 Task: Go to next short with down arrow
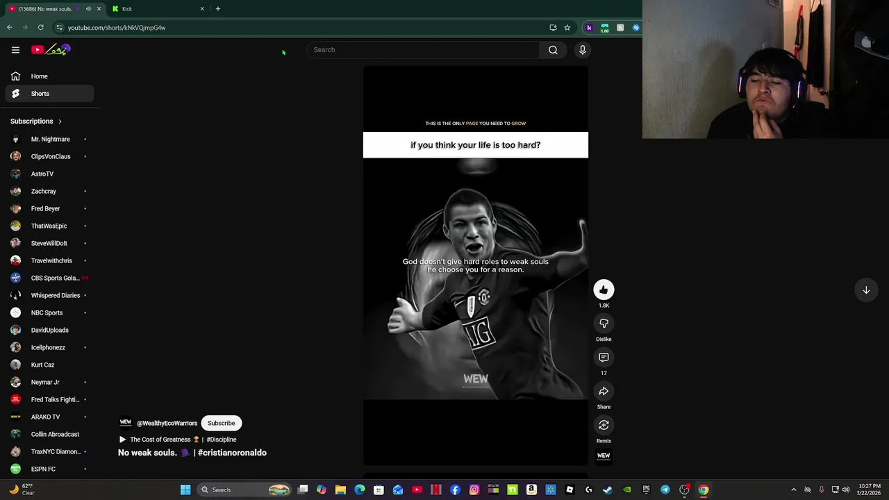(x=866, y=290)
